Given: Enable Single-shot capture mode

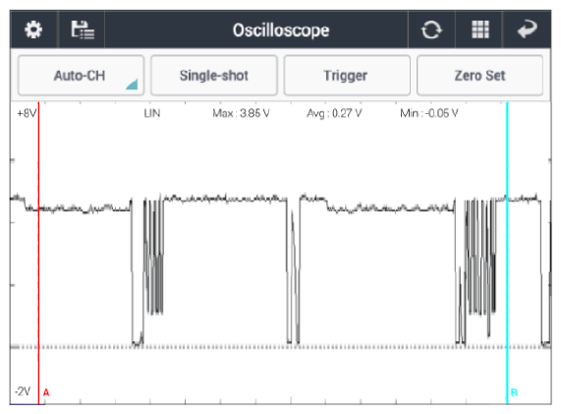Looking at the screenshot, I should coord(214,75).
